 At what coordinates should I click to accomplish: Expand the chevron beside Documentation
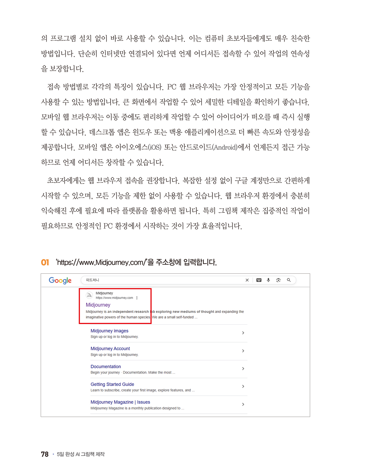pos(243,368)
